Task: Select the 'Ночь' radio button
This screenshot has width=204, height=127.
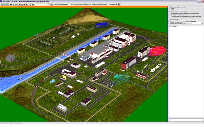Action: pos(170,10)
